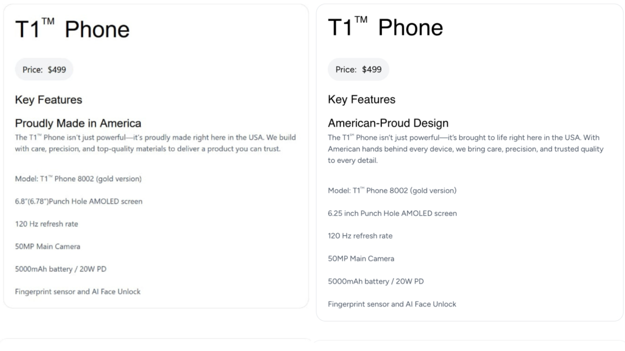Image resolution: width=625 pixels, height=351 pixels.
Task: Click the Model line in the 6.25 inch screen card
Action: tap(392, 190)
